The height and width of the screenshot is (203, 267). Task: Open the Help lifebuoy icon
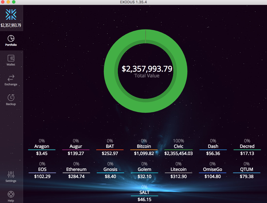tap(11, 194)
